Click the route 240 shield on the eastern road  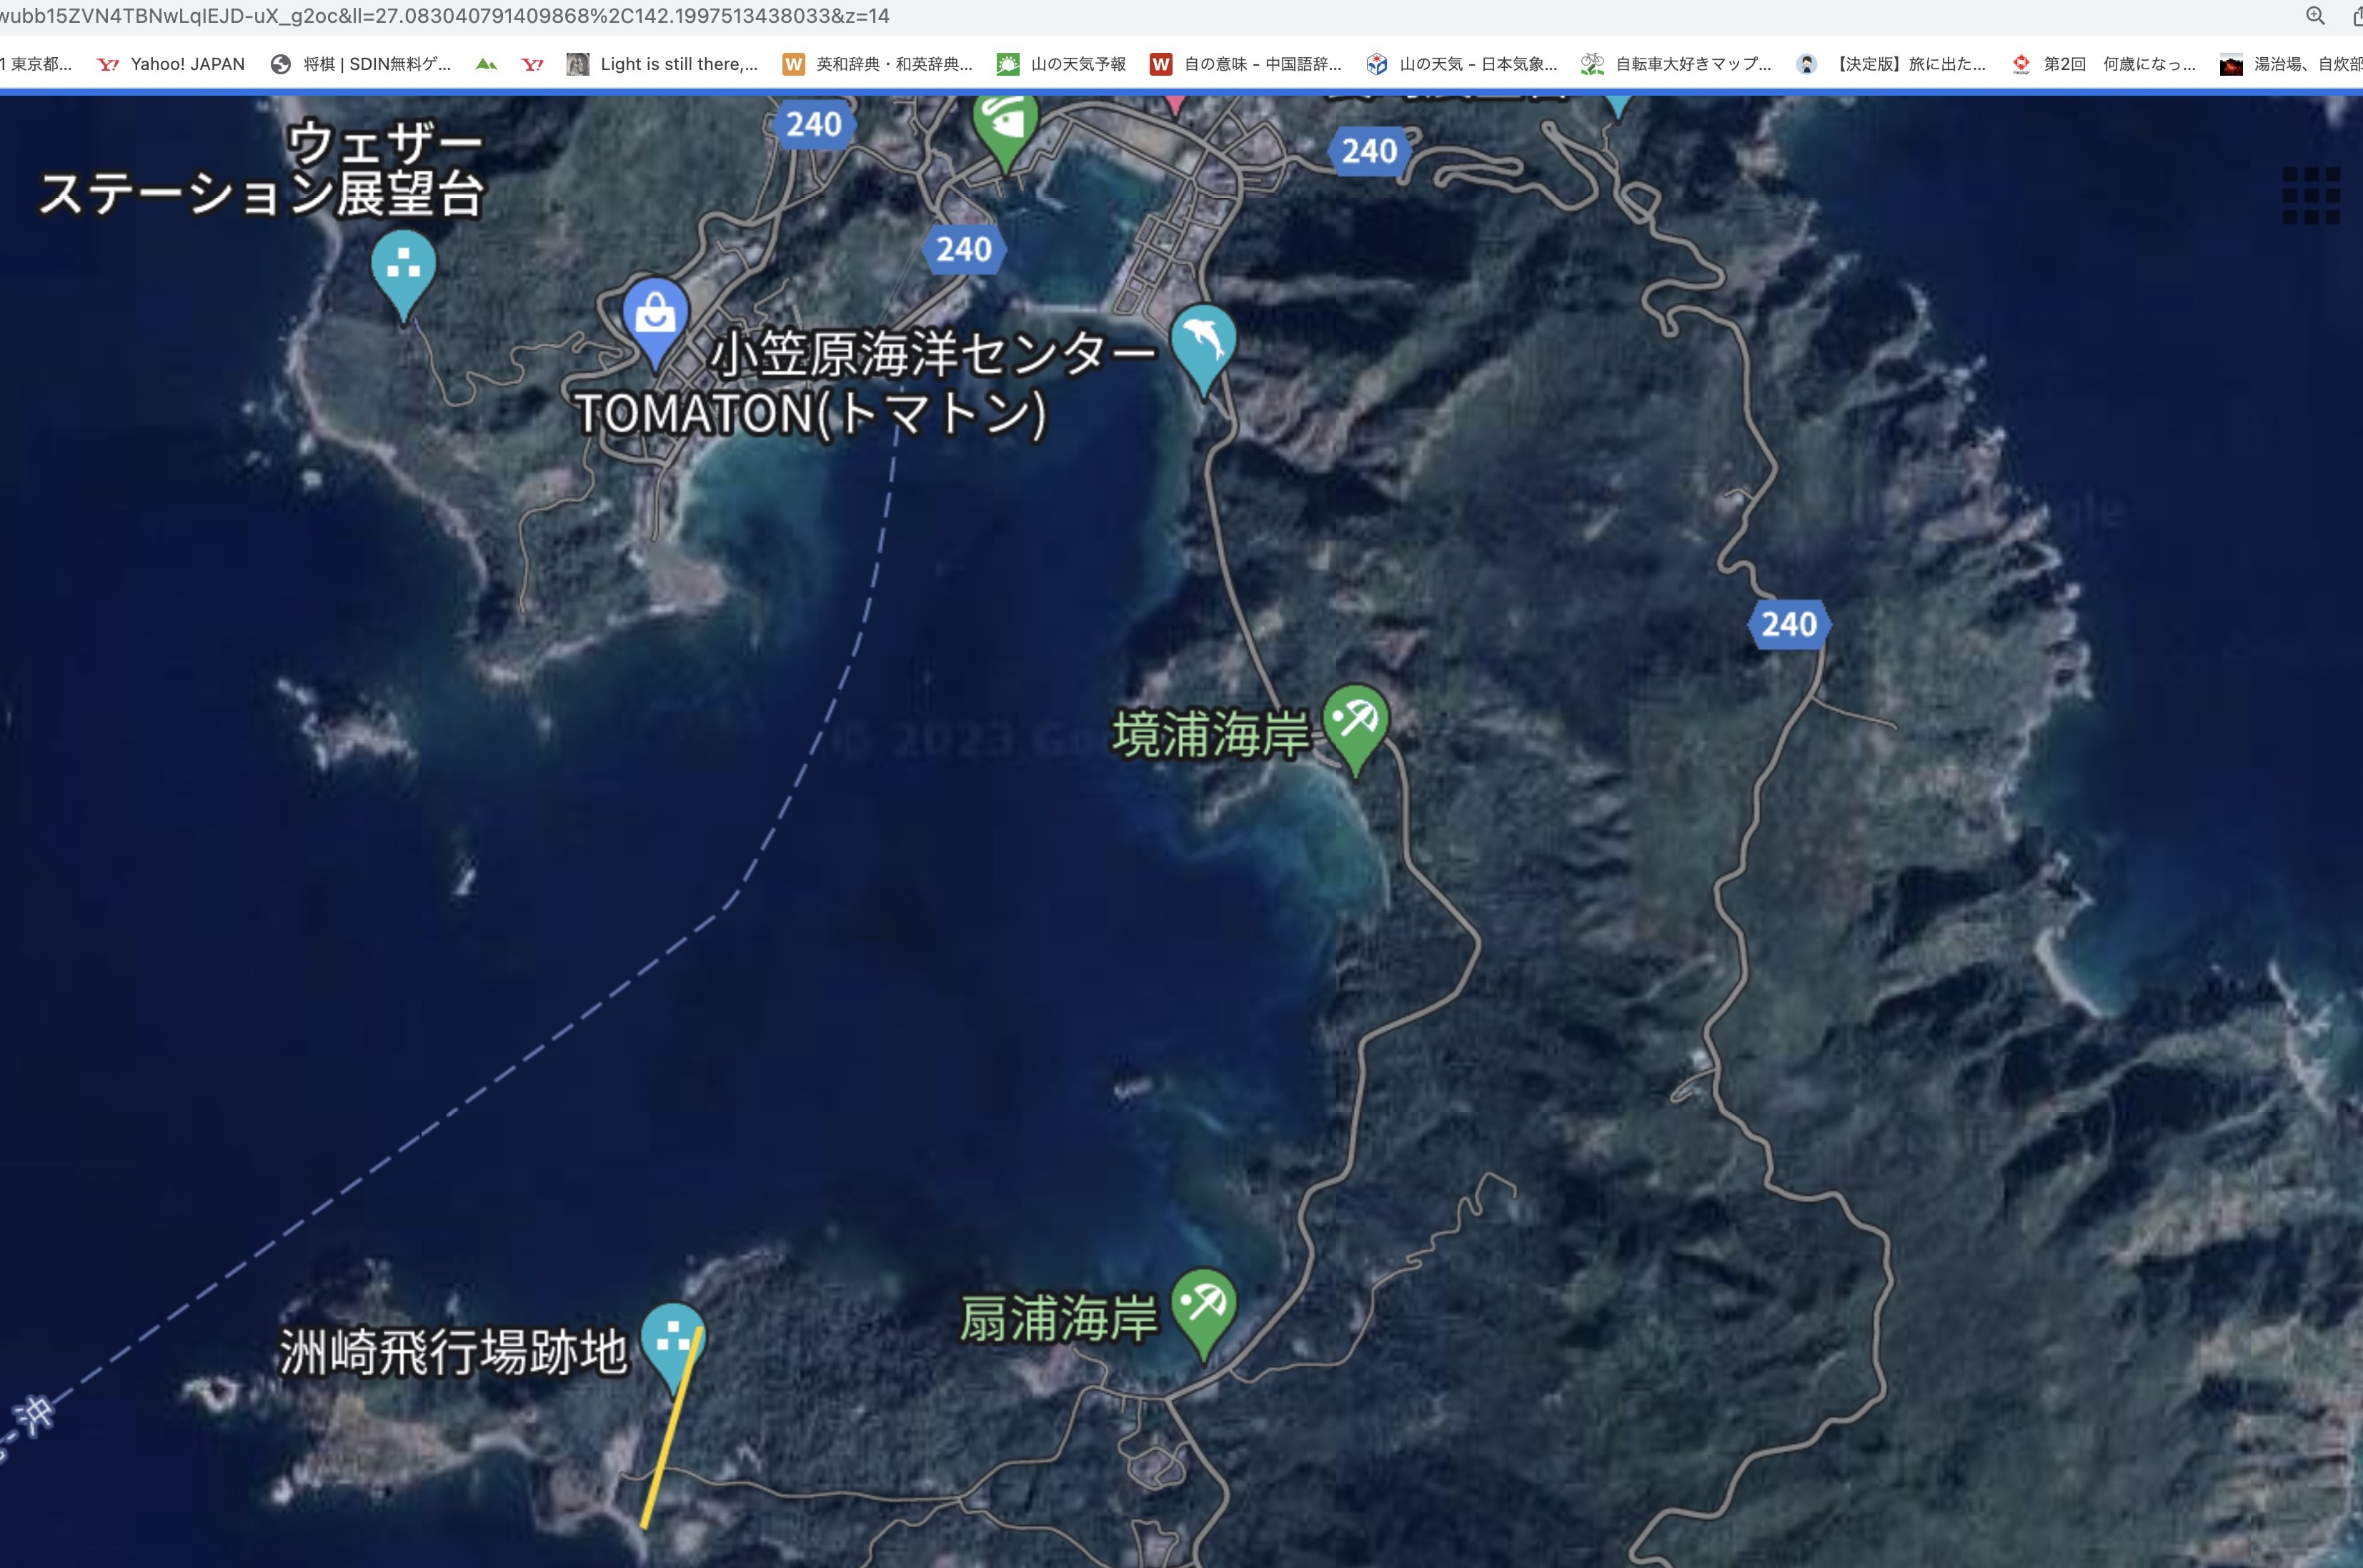coord(1788,624)
